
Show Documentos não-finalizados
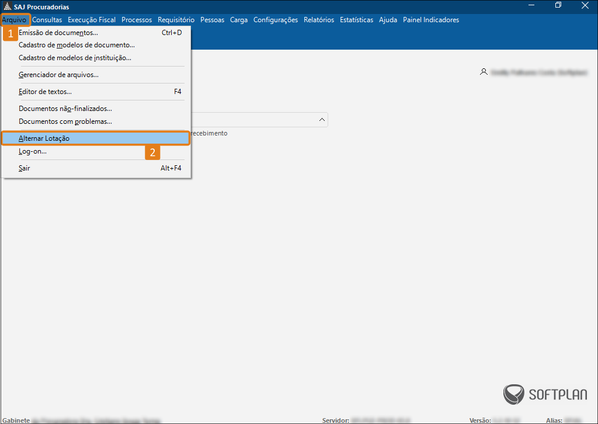pos(65,109)
